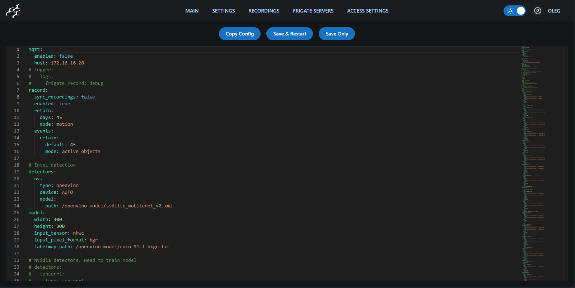
Task: Click the labelmap_path line in editor
Action: 102,247
